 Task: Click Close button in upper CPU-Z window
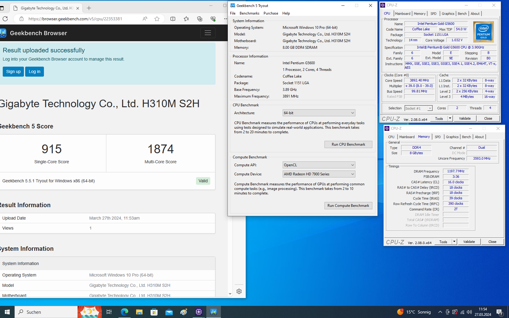click(x=488, y=118)
